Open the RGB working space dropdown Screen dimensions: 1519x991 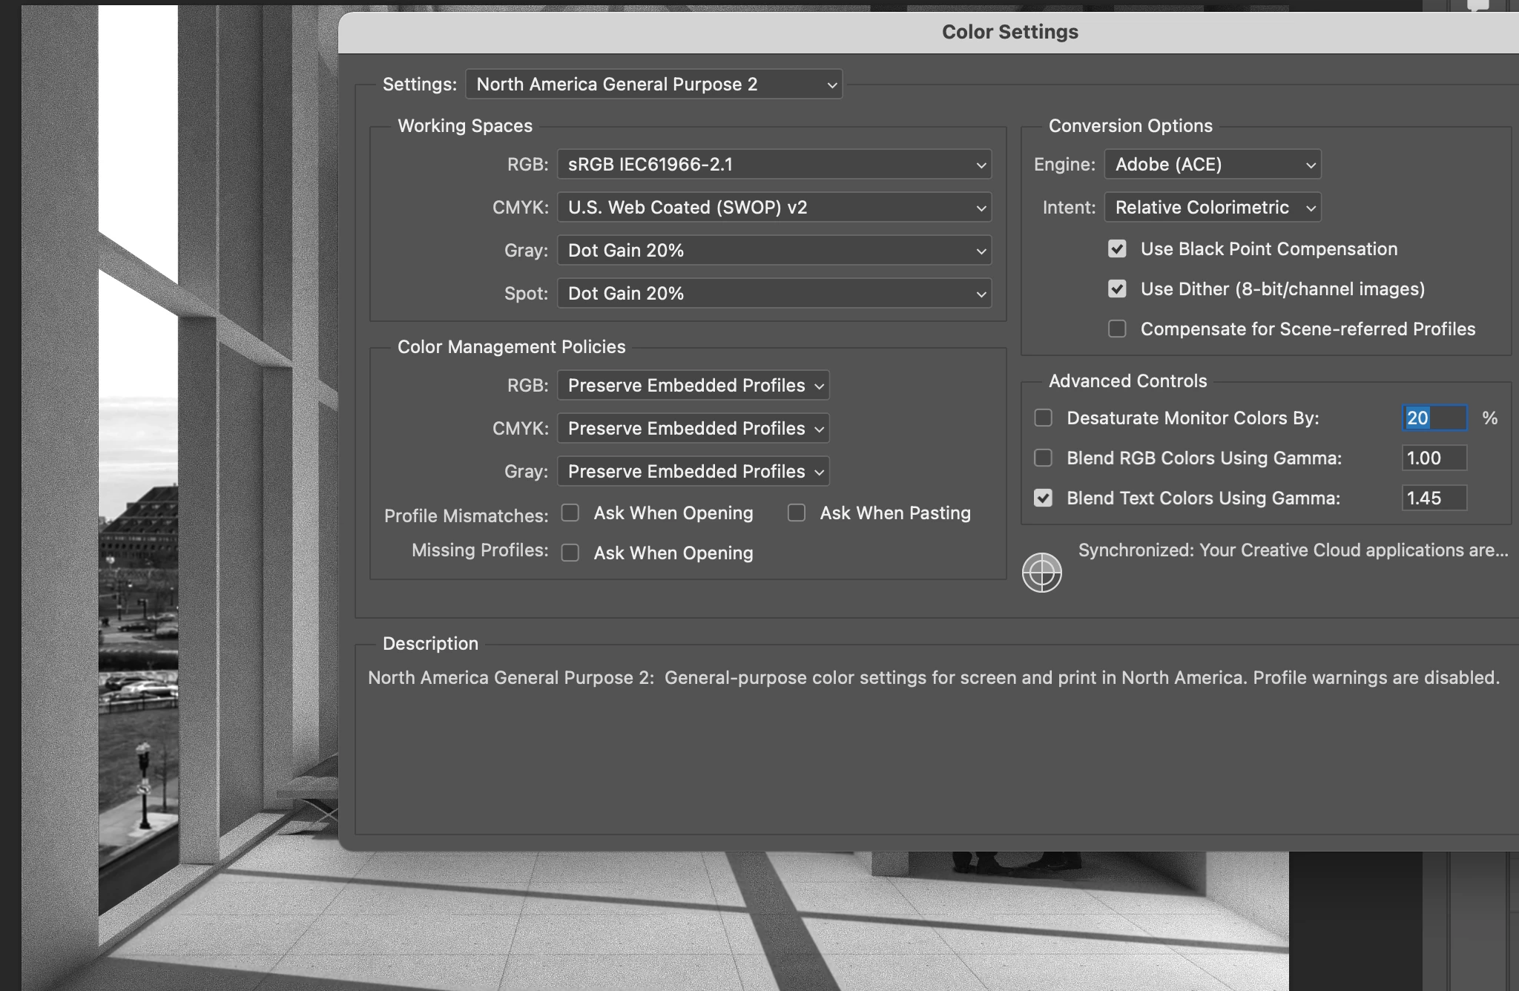point(774,165)
